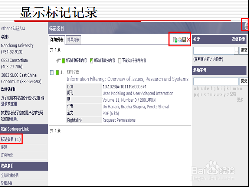249x187 pixels.
Task: Open the 提醒 link in the sidebar
Action: [4, 147]
